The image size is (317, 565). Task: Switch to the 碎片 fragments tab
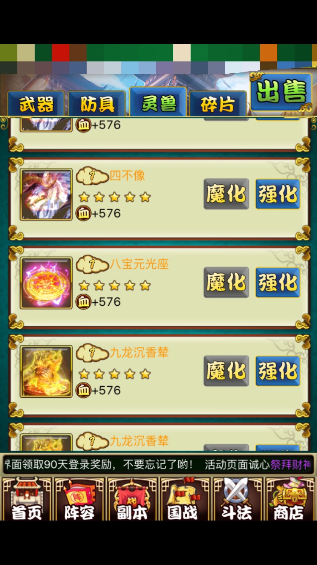pyautogui.click(x=218, y=103)
